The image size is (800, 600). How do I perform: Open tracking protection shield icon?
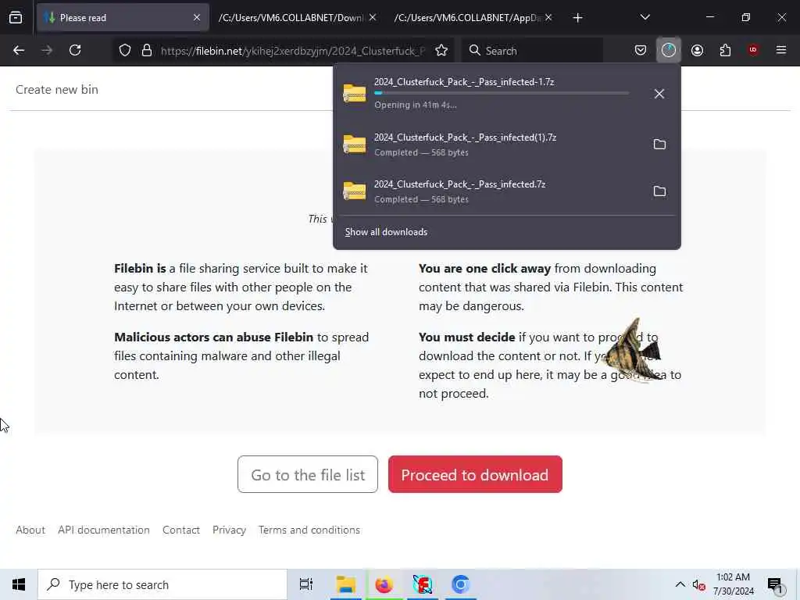[x=125, y=51]
